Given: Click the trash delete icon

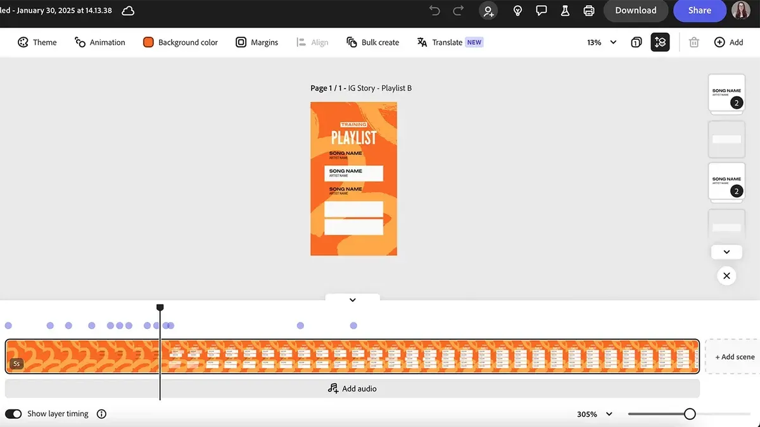Looking at the screenshot, I should pyautogui.click(x=694, y=42).
